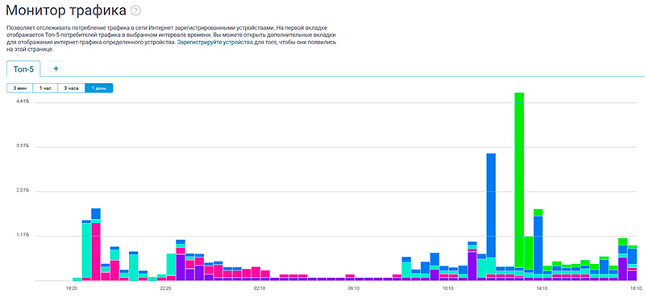645x301 pixels.
Task: Select the 3 часа time interval
Action: (x=71, y=88)
